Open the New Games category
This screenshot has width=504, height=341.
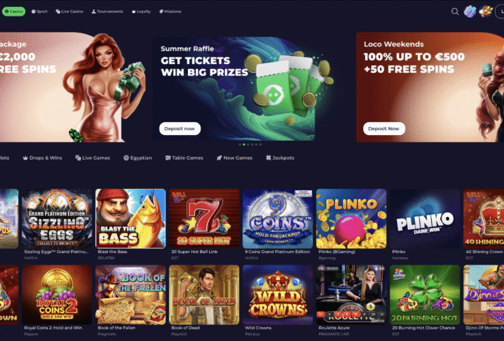tap(235, 158)
